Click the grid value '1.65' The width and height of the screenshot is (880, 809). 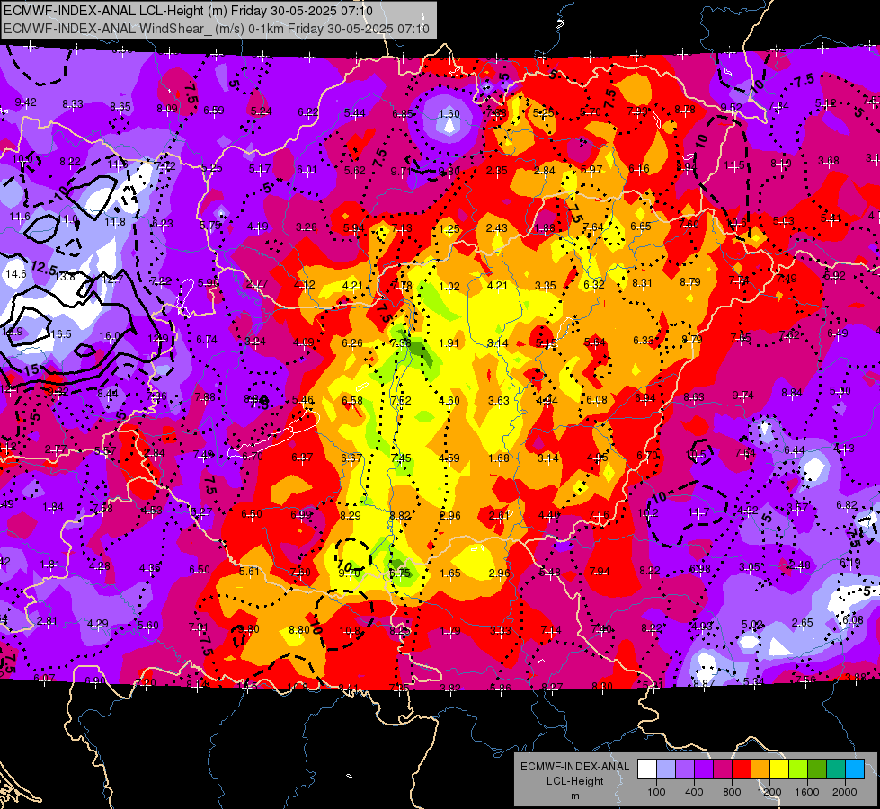[450, 573]
